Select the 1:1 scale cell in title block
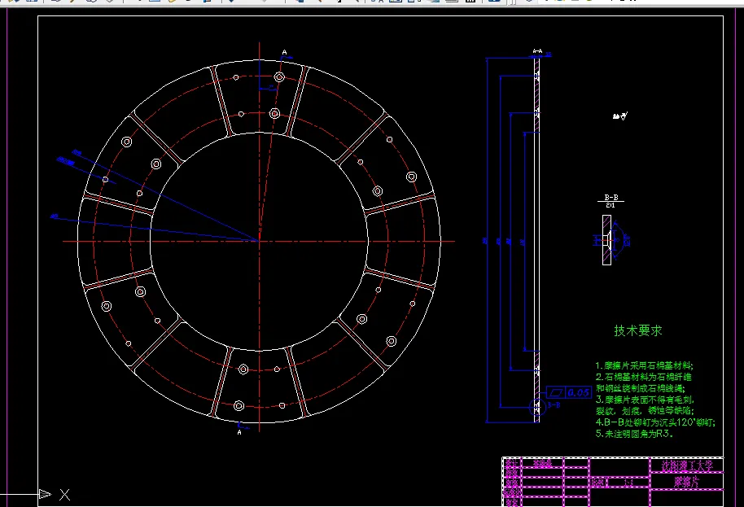The image size is (744, 507). (628, 483)
